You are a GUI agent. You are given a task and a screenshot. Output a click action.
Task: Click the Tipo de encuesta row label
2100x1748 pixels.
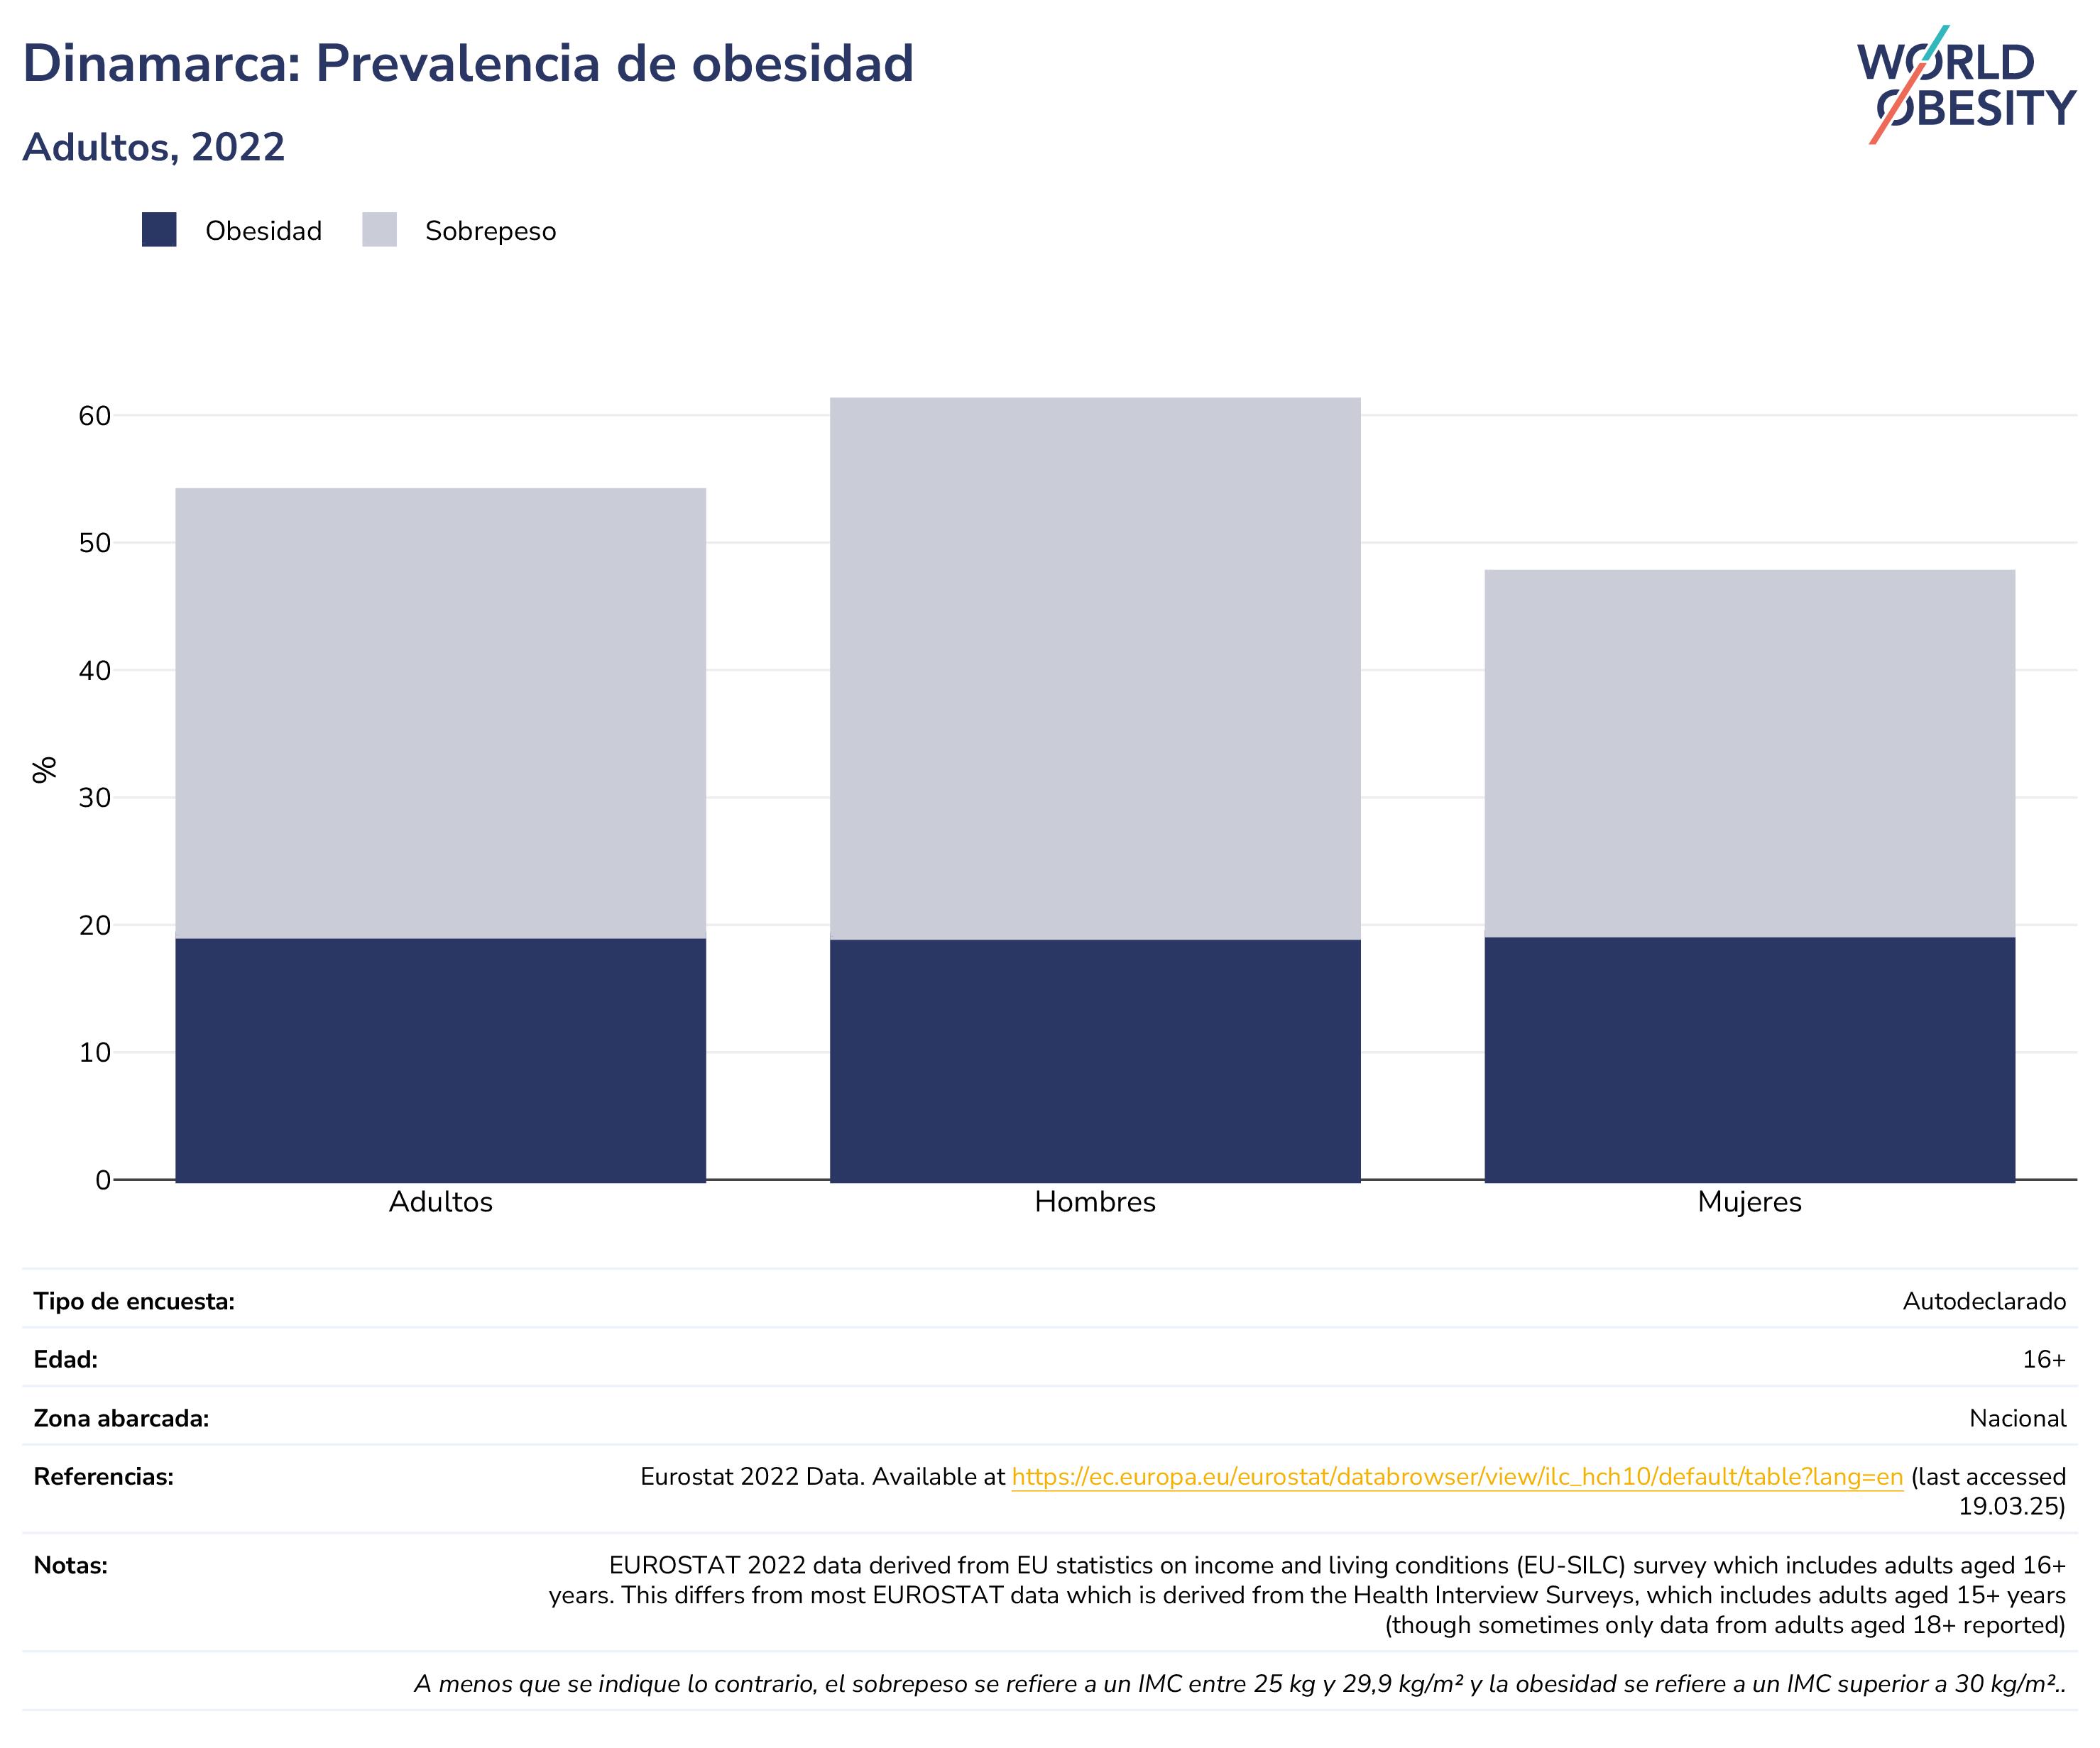coord(134,1302)
